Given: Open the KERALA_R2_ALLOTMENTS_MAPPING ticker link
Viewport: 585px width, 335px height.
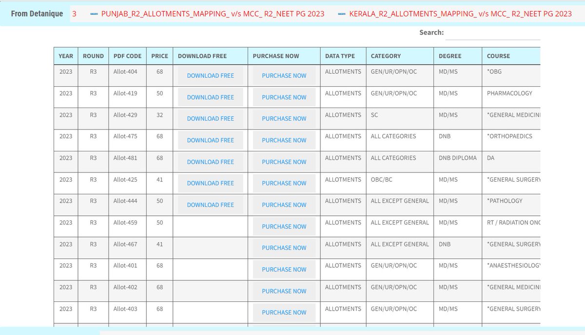Looking at the screenshot, I should coord(461,14).
